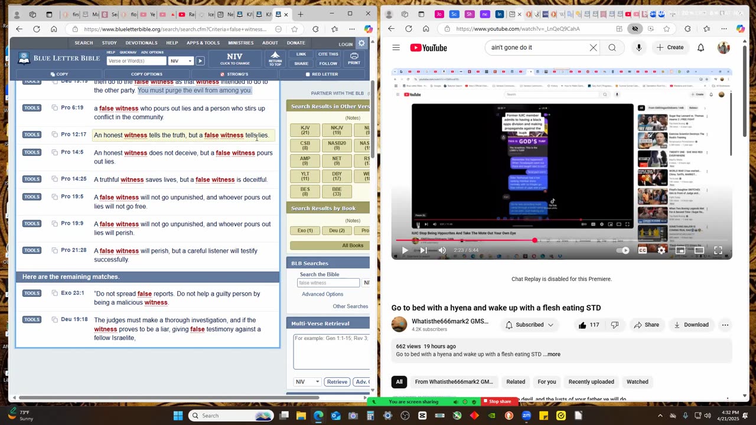This screenshot has height=425, width=756.
Task: Enter fullscreen on the YouTube player
Action: (718, 250)
